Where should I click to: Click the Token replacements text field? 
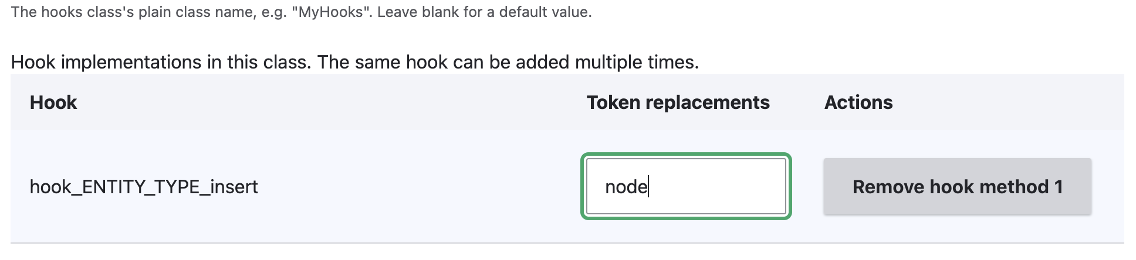tap(685, 187)
